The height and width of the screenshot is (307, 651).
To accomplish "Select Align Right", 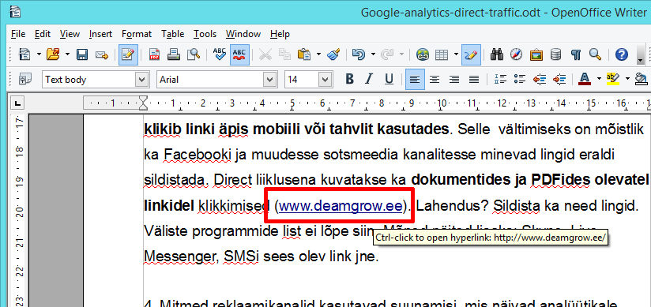I will click(454, 79).
